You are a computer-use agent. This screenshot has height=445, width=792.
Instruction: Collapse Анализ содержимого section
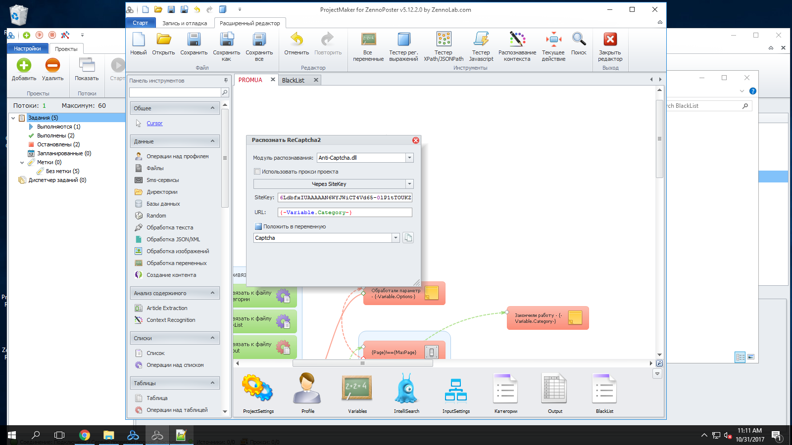point(212,293)
